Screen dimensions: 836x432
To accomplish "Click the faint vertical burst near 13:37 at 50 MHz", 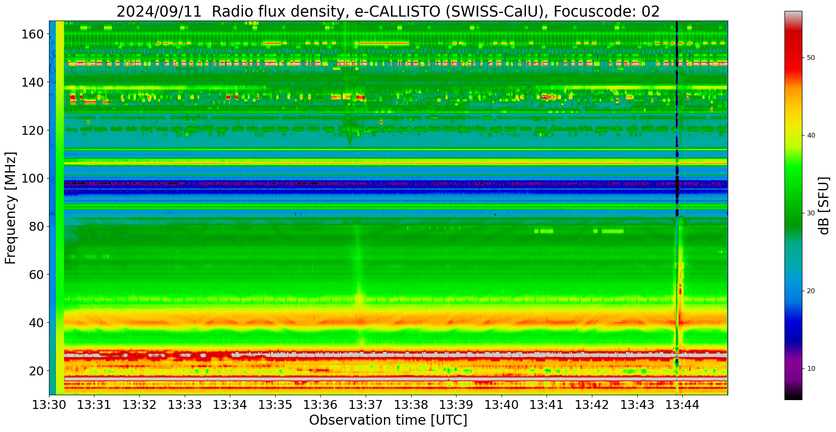I will click(x=359, y=299).
